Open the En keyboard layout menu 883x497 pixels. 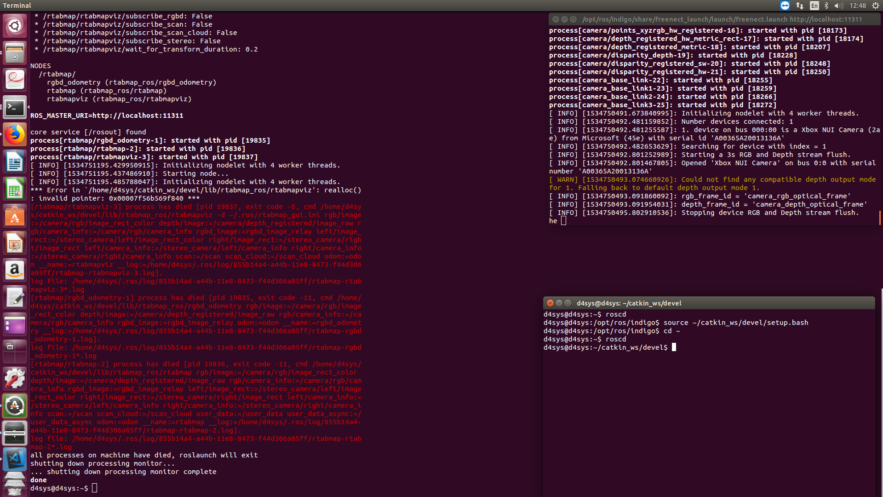point(814,6)
